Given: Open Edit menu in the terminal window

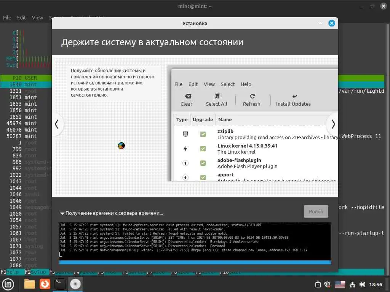Looking at the screenshot, I should [x=21, y=17].
